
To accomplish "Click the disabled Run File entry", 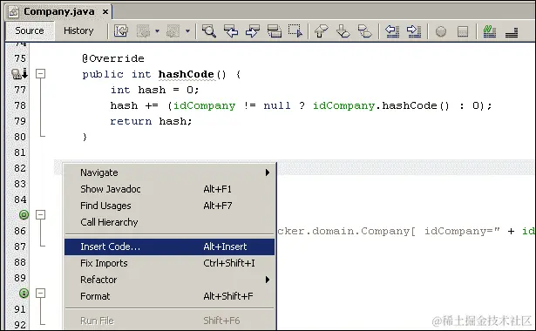I will (170, 321).
